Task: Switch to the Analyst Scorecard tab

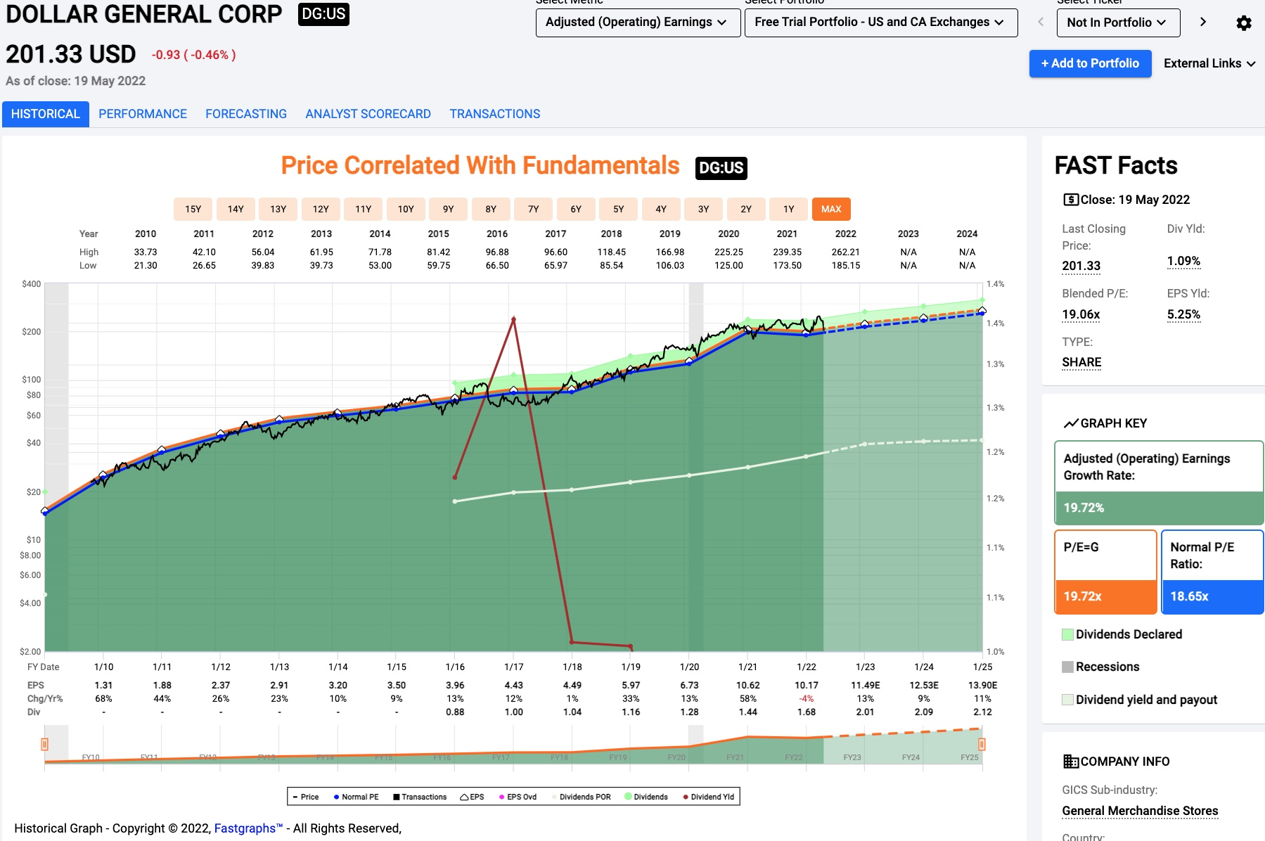Action: point(368,114)
